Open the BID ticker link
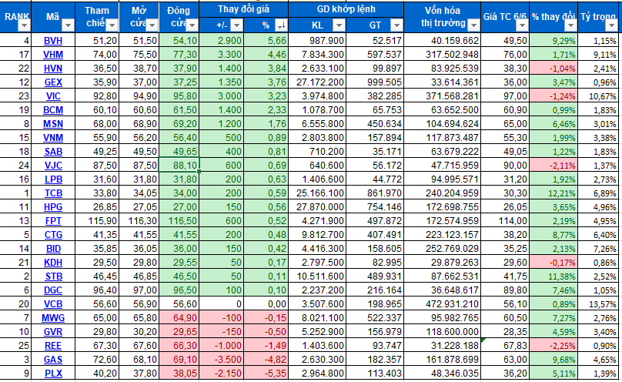Image resolution: width=622 pixels, height=382 pixels. (x=53, y=249)
